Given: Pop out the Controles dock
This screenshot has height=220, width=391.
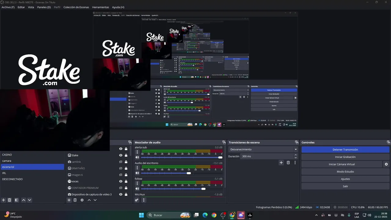Looking at the screenshot, I should pyautogui.click(x=389, y=142).
